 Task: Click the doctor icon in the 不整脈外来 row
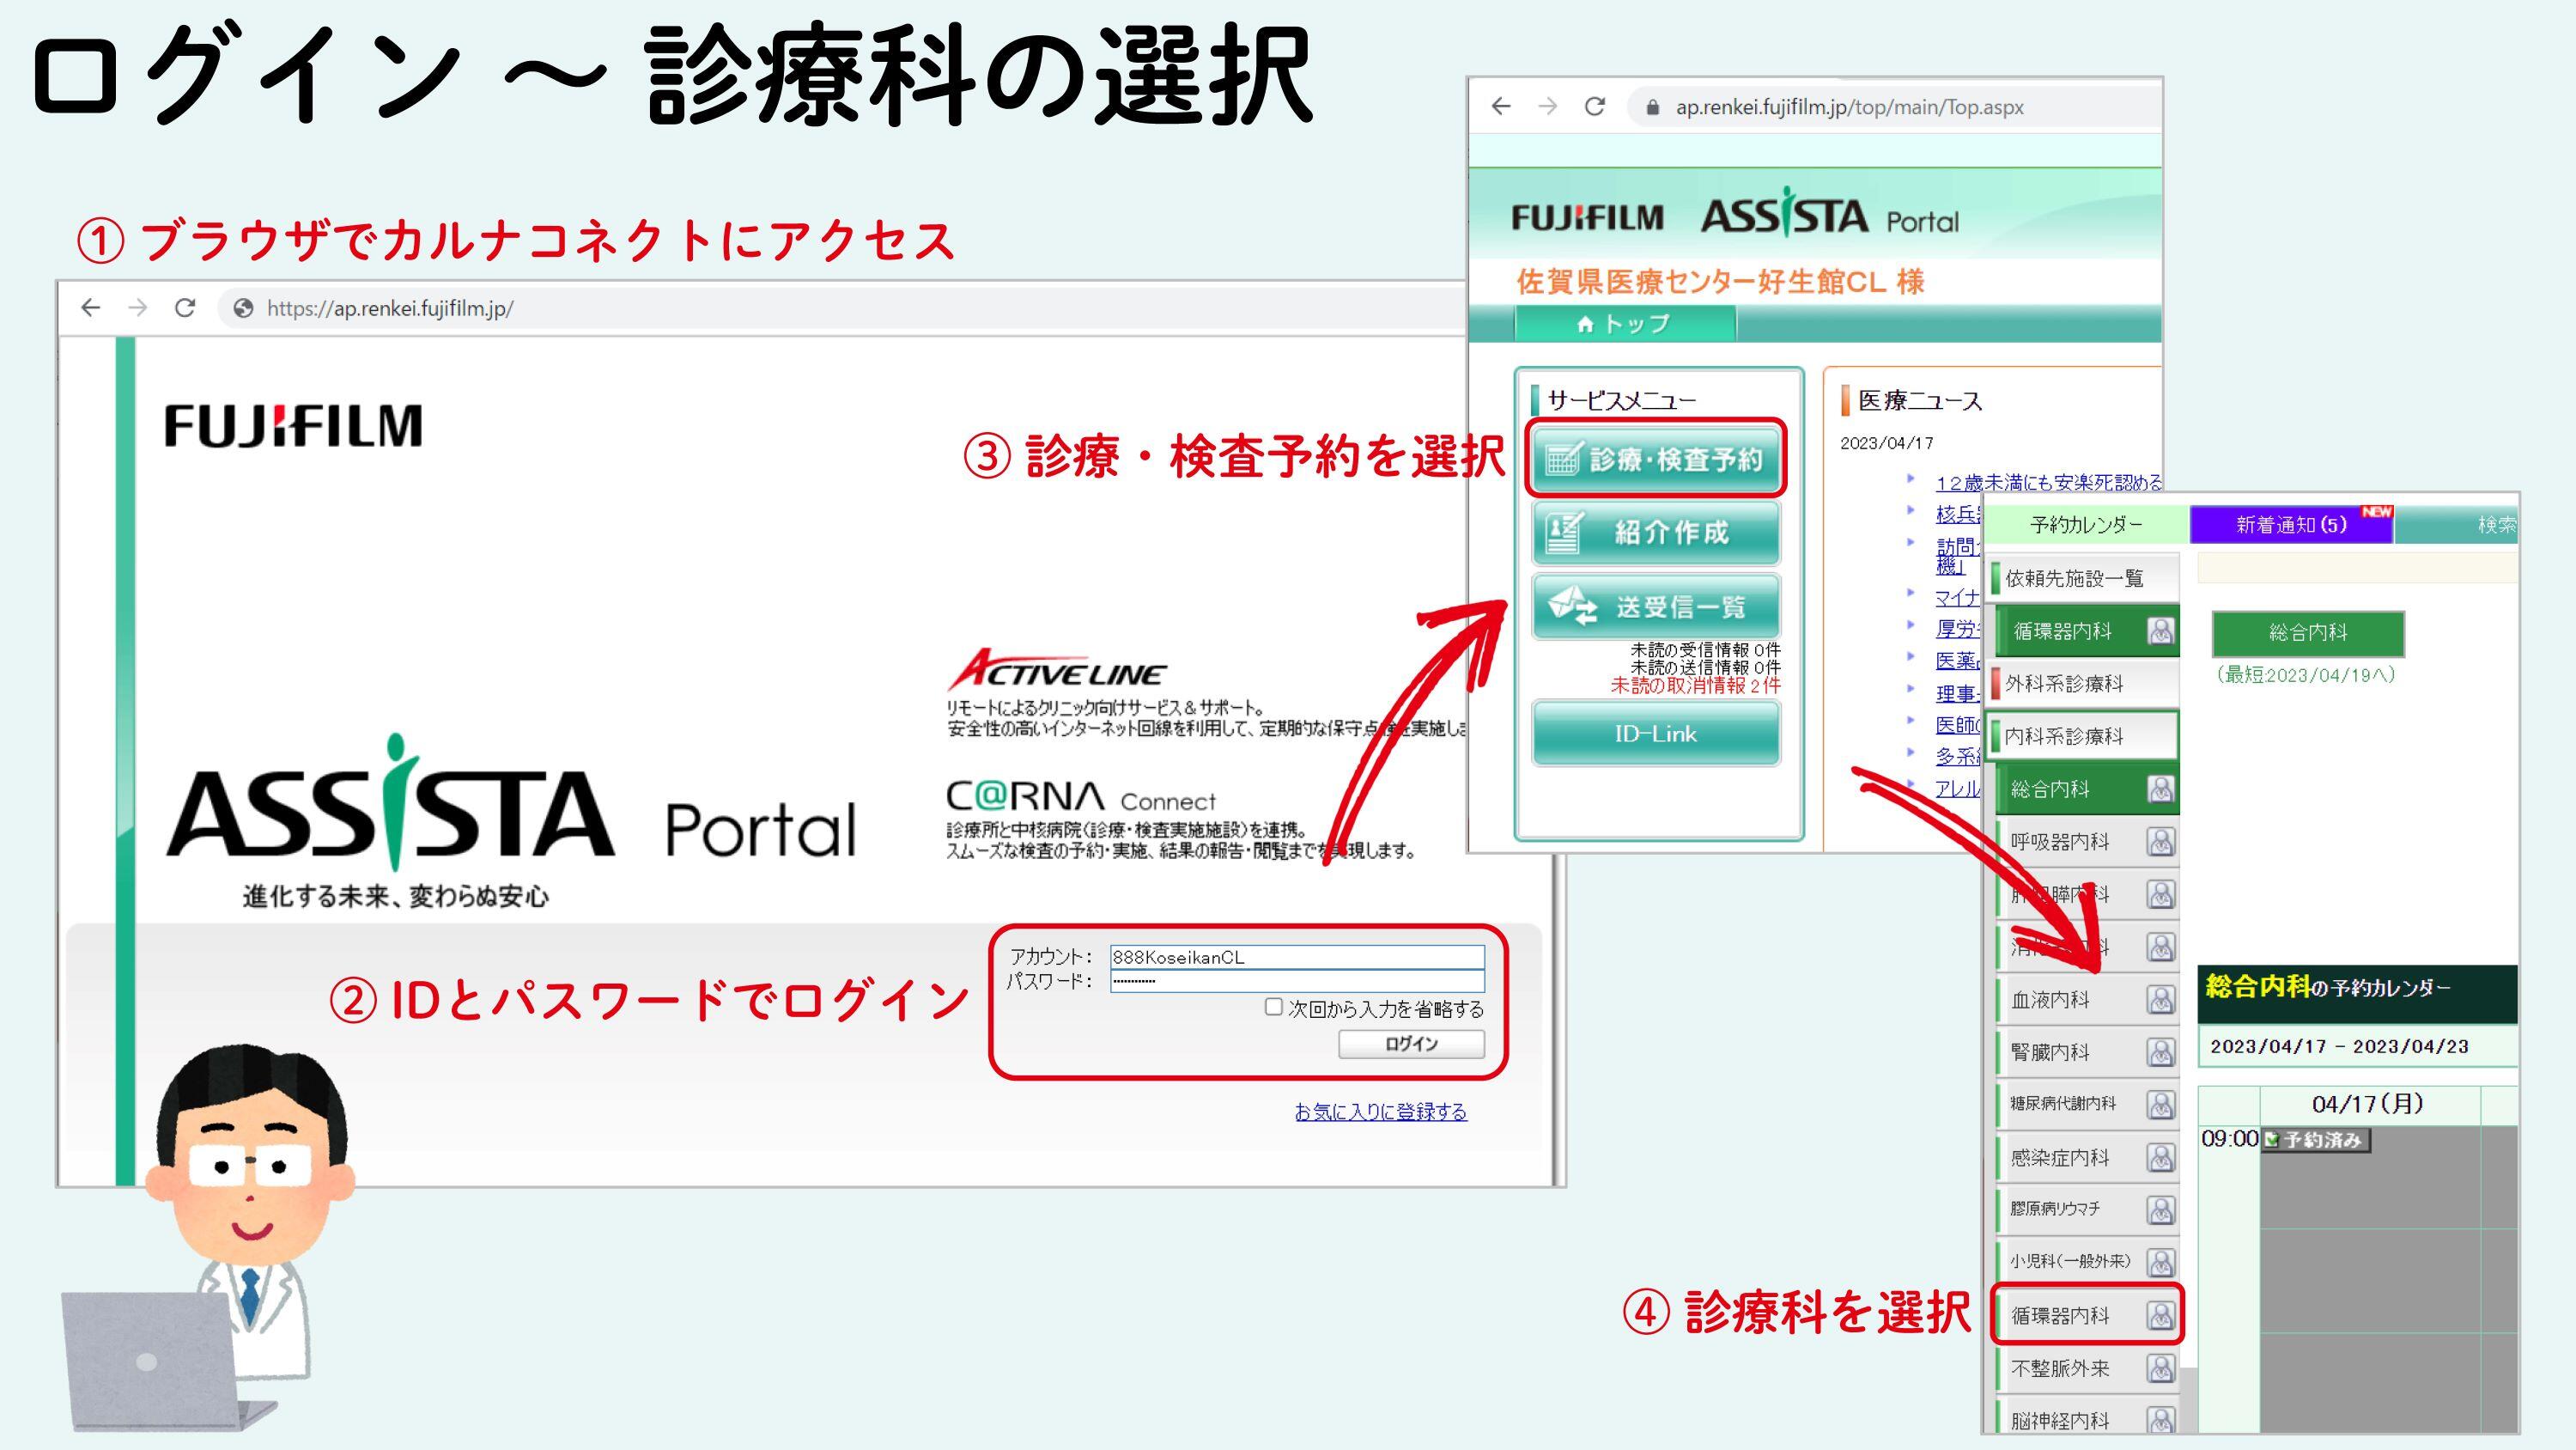point(2161,1368)
